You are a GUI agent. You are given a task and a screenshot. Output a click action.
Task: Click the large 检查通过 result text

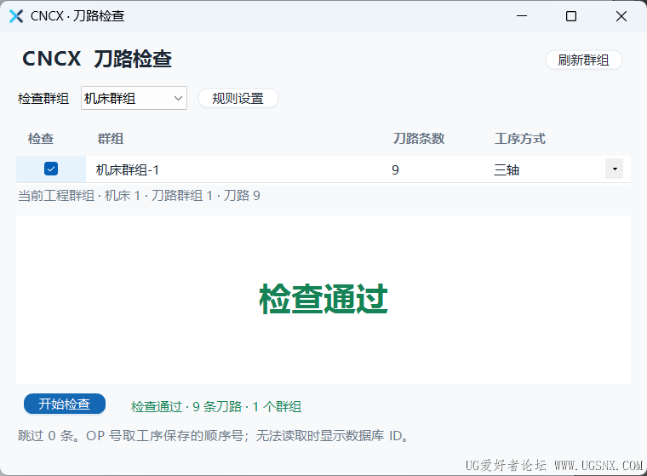pos(323,299)
